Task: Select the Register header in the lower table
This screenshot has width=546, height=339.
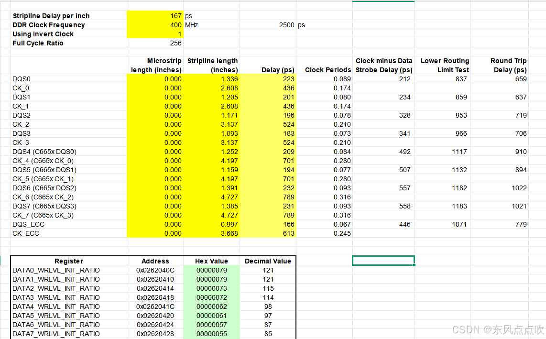Action: click(x=68, y=261)
